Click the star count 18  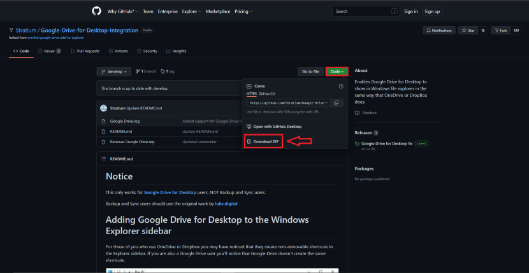pos(482,31)
